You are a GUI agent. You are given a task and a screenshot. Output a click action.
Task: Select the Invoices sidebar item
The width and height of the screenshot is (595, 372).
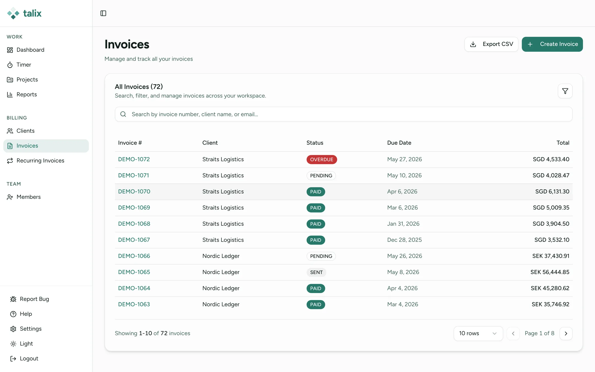[46, 146]
